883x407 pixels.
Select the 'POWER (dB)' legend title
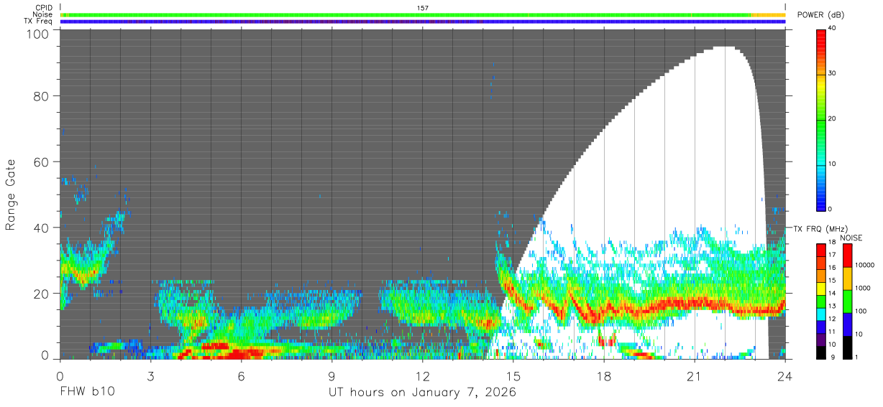pos(821,14)
